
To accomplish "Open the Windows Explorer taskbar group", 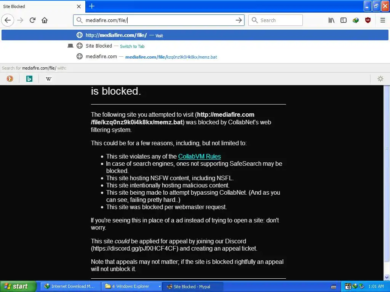I will 132,286.
